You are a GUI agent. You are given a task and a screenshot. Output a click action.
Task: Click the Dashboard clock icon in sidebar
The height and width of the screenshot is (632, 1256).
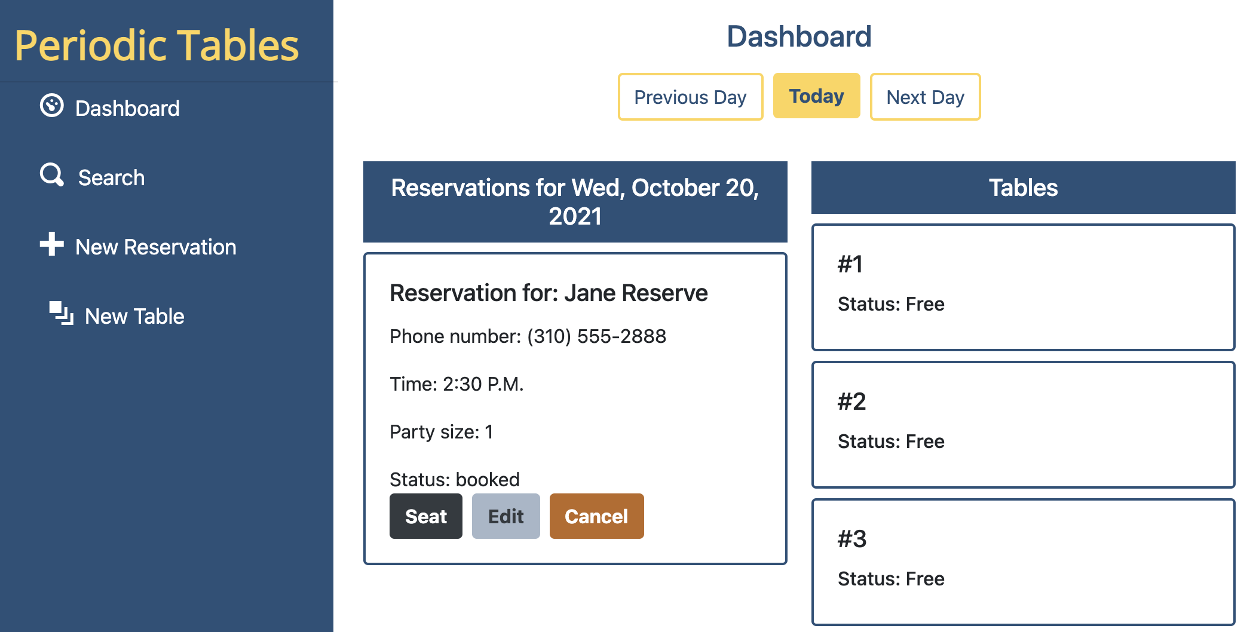pyautogui.click(x=53, y=107)
